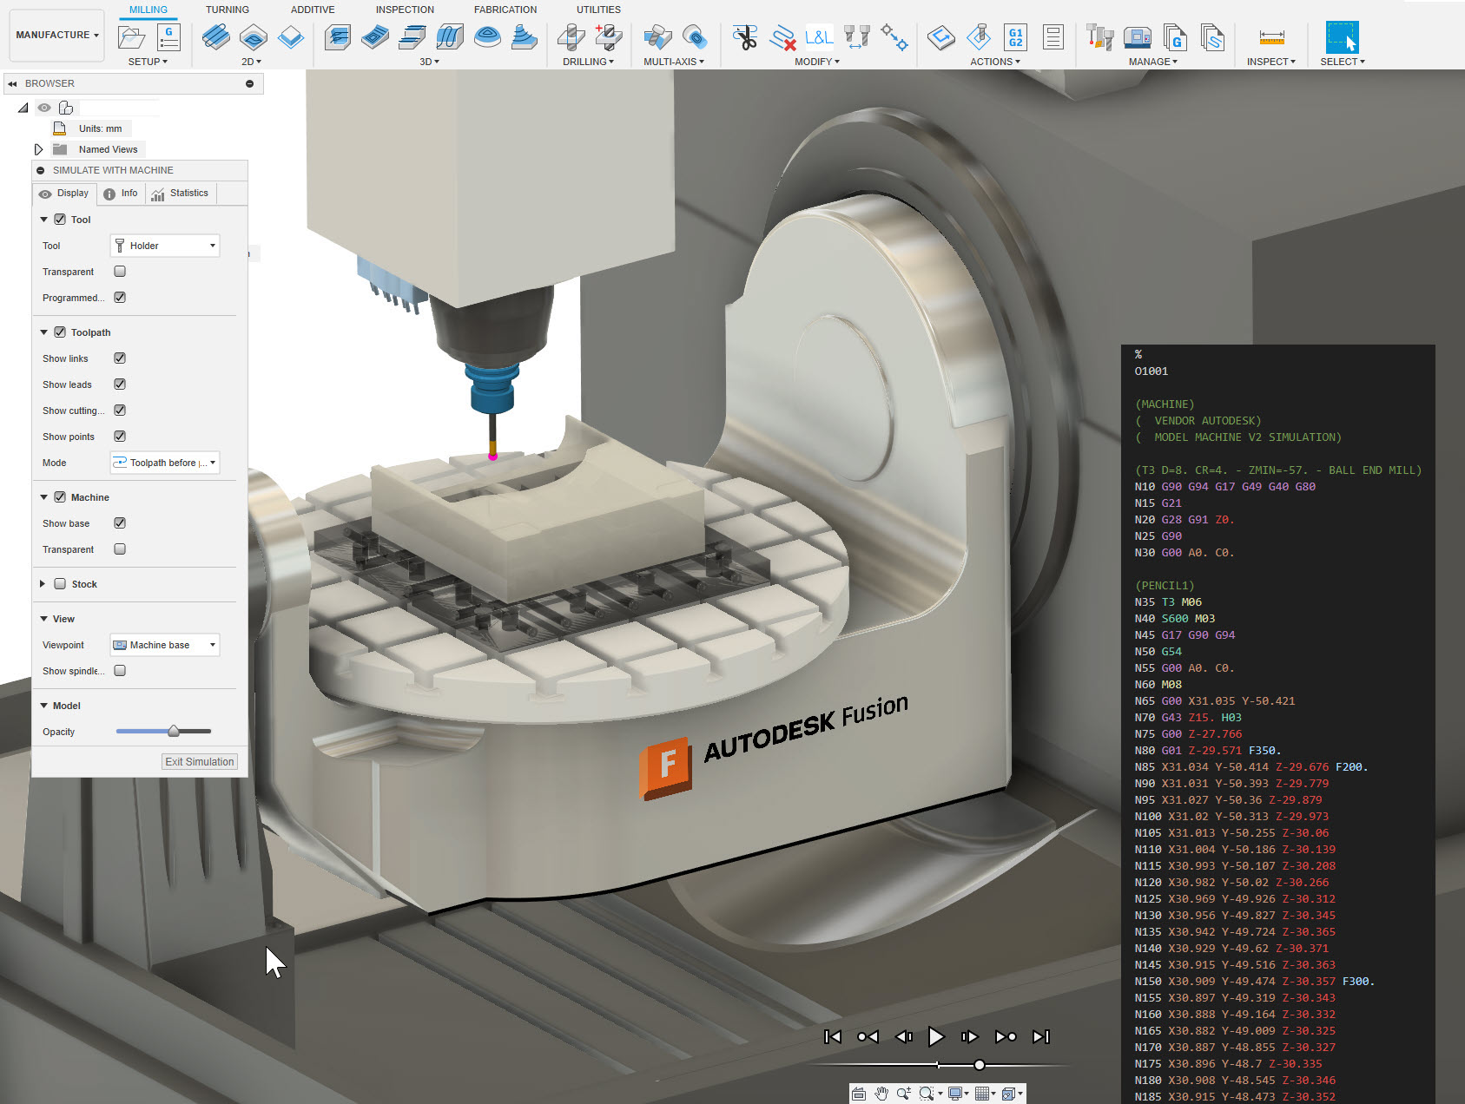Select the L&L Leads and Links icon
This screenshot has height=1104, width=1465.
(818, 37)
